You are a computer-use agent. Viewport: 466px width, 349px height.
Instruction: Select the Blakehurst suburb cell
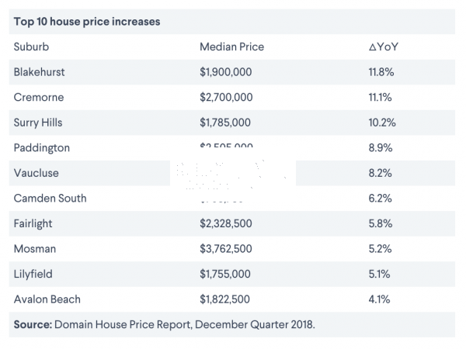coord(39,72)
